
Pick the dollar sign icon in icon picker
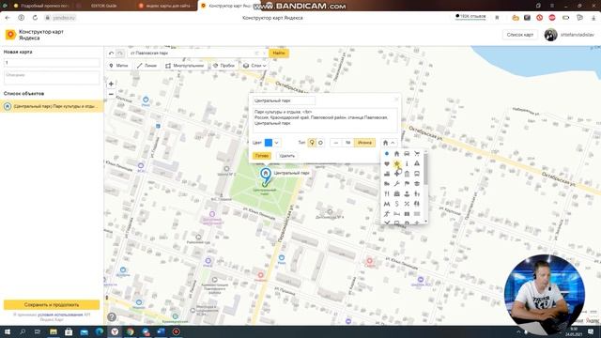[x=396, y=204]
